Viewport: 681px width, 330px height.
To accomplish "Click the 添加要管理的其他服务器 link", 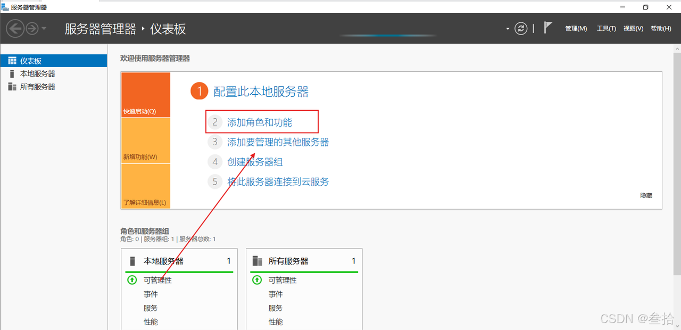I will 278,142.
